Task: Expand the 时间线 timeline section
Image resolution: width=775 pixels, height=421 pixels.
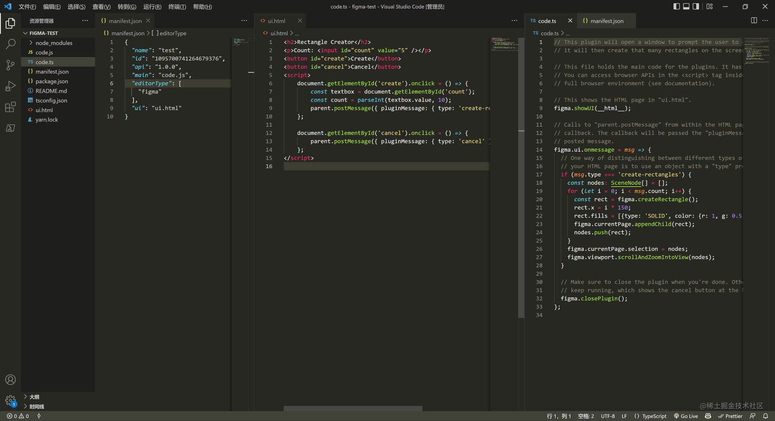Action: (58, 406)
